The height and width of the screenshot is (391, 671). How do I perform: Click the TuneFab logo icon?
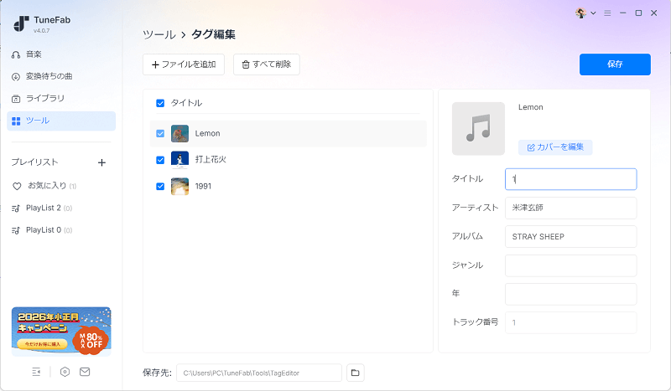click(x=21, y=24)
